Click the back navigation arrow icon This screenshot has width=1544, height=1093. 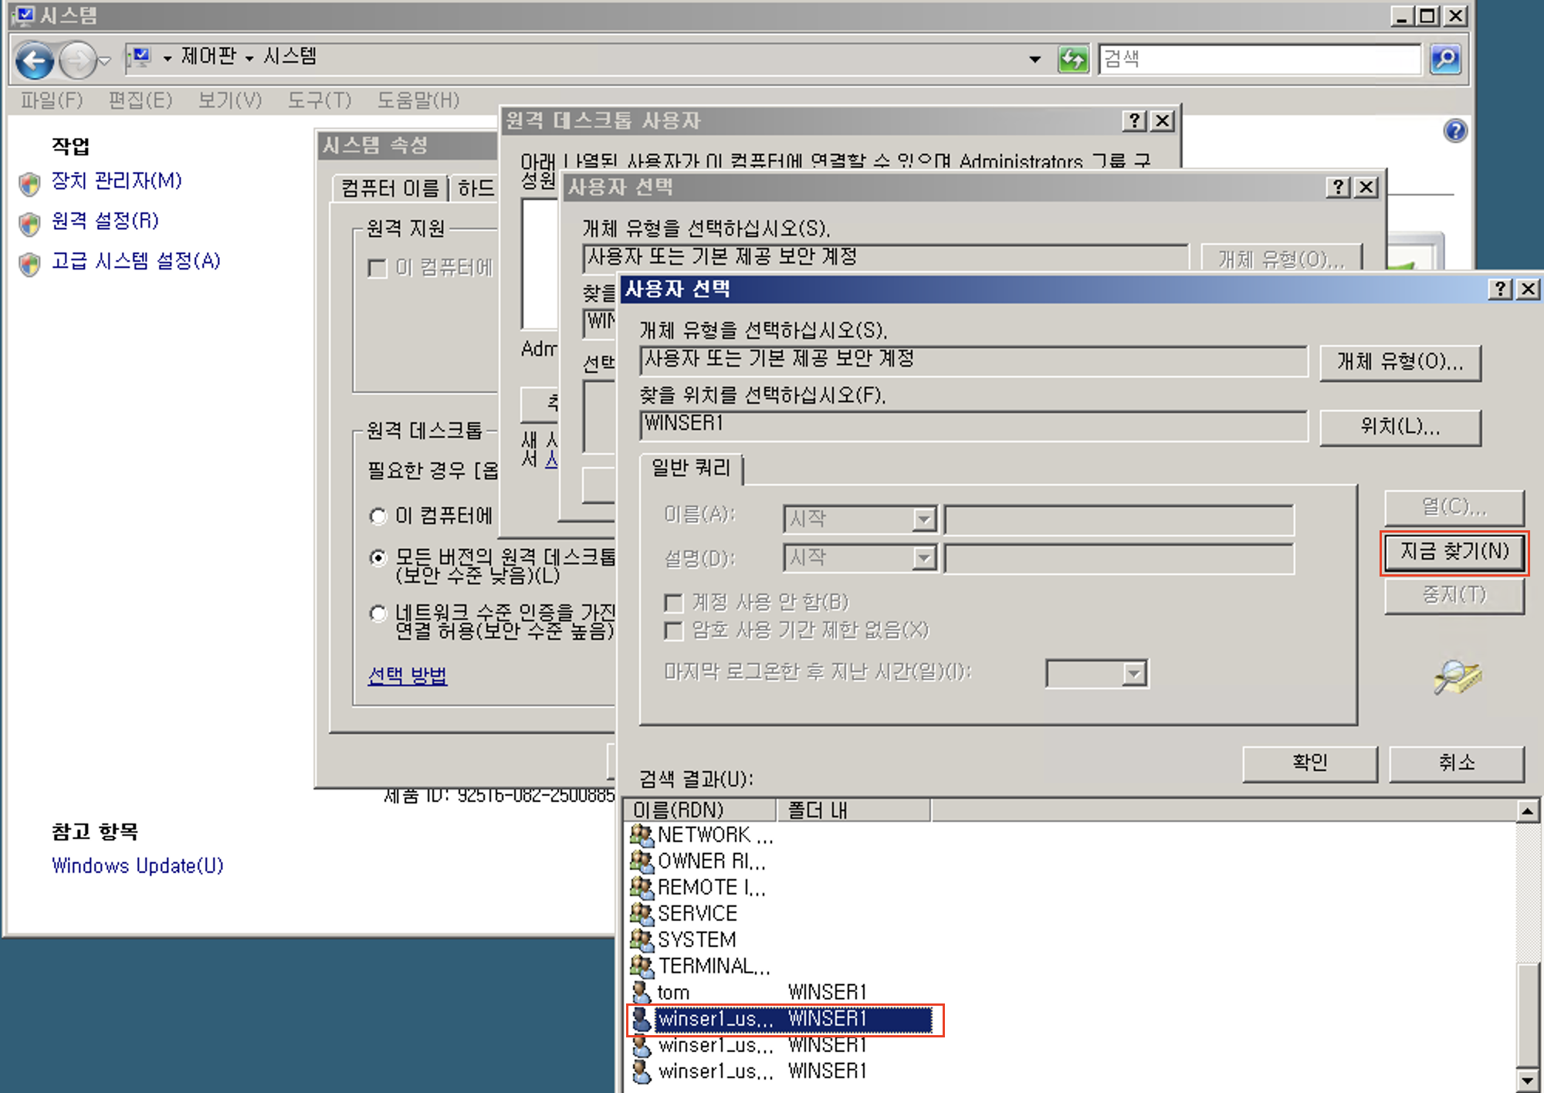tap(35, 60)
